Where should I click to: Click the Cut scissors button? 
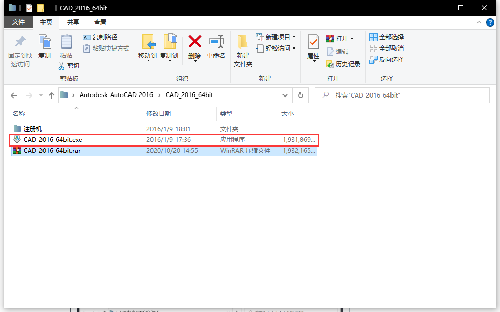[69, 65]
